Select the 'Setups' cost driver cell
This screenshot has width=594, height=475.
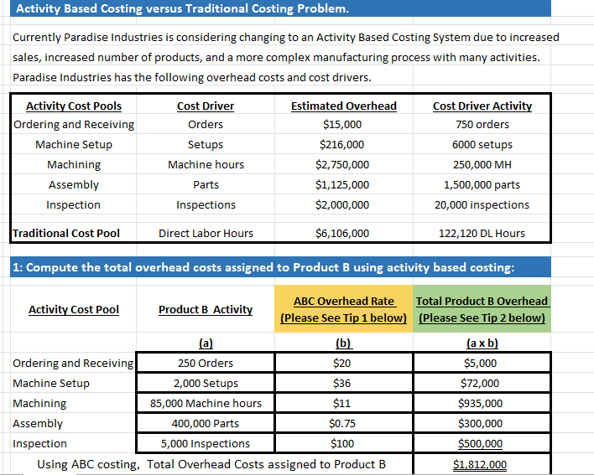click(206, 144)
